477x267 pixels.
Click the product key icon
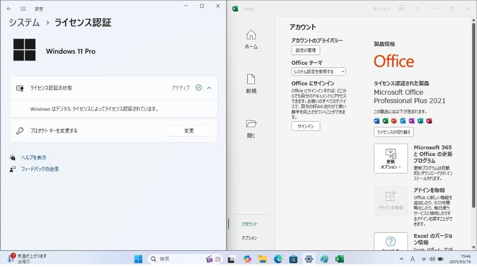click(20, 131)
